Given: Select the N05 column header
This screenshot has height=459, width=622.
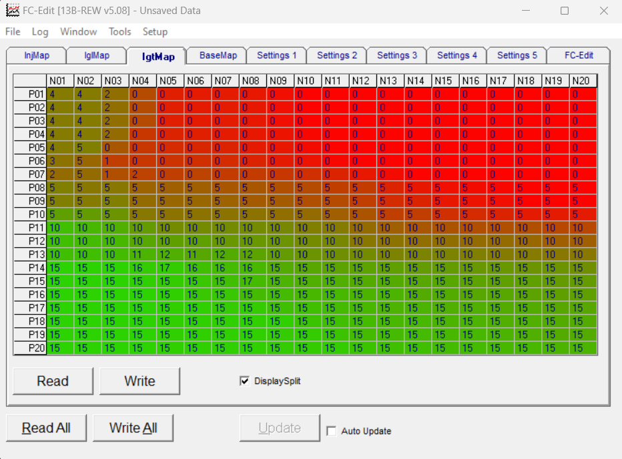Looking at the screenshot, I should (170, 81).
